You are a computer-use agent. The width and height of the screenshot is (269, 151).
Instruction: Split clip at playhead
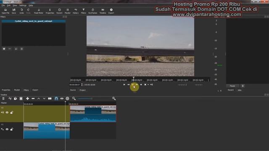point(50,99)
